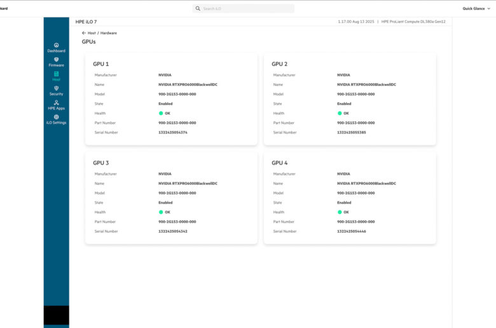Image resolution: width=496 pixels, height=328 pixels.
Task: Select the Host icon in sidebar
Action: tap(56, 74)
